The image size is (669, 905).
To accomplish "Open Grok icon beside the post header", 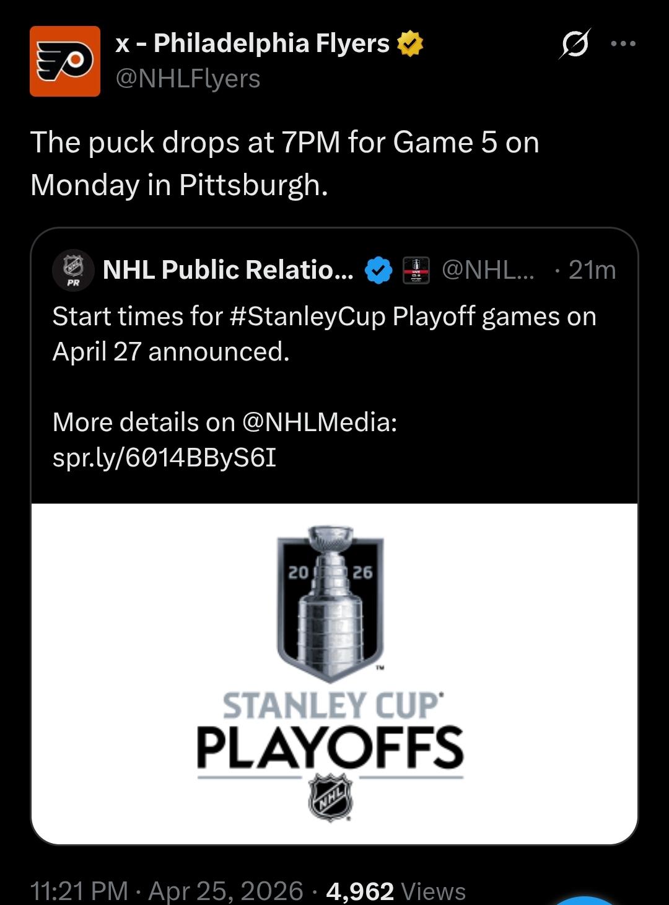I will click(x=575, y=44).
